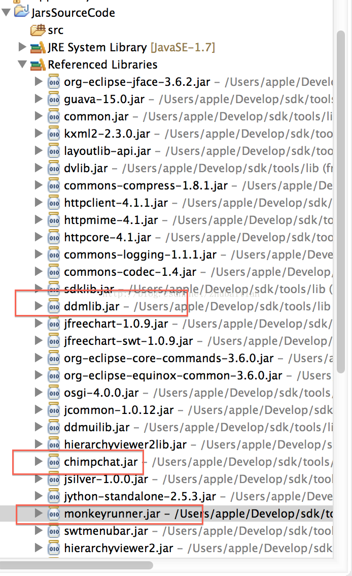Select the JarsSourceCode project label
352x576 pixels.
[x=73, y=13]
